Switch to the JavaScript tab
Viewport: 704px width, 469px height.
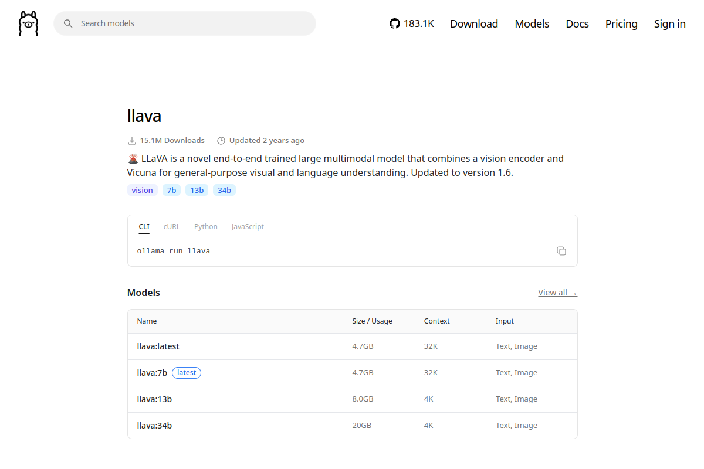(248, 227)
